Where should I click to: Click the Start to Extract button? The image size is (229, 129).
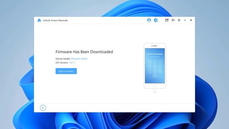[x=66, y=71]
